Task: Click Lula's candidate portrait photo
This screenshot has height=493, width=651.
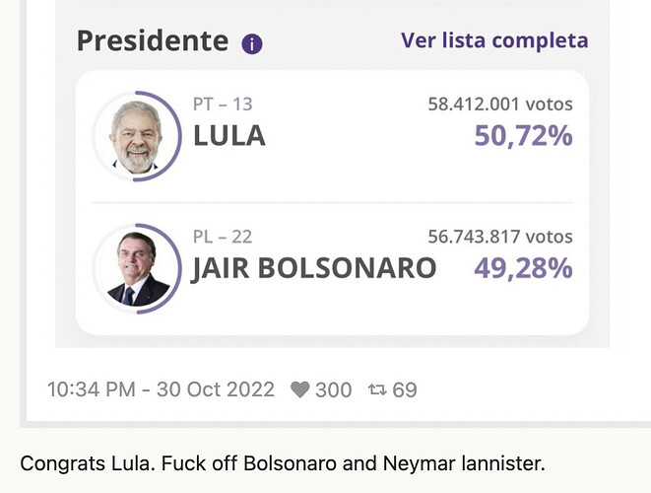Action: click(x=136, y=136)
